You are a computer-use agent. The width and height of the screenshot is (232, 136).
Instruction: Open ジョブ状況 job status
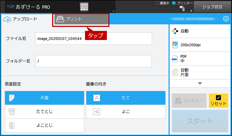[212, 7]
